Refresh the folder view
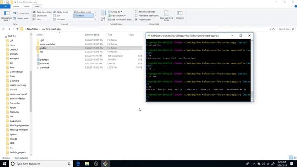Image resolution: width=297 pixels, height=167 pixels. [273, 29]
